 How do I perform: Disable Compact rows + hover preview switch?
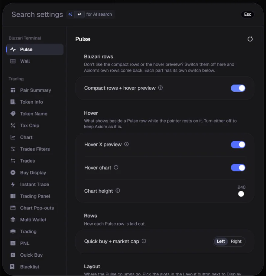pos(238,88)
